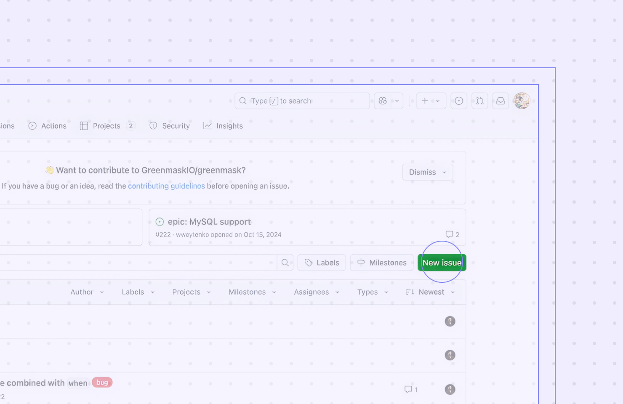Screen dimensions: 623x404
Task: Open the user profile avatar menu
Action: point(522,101)
